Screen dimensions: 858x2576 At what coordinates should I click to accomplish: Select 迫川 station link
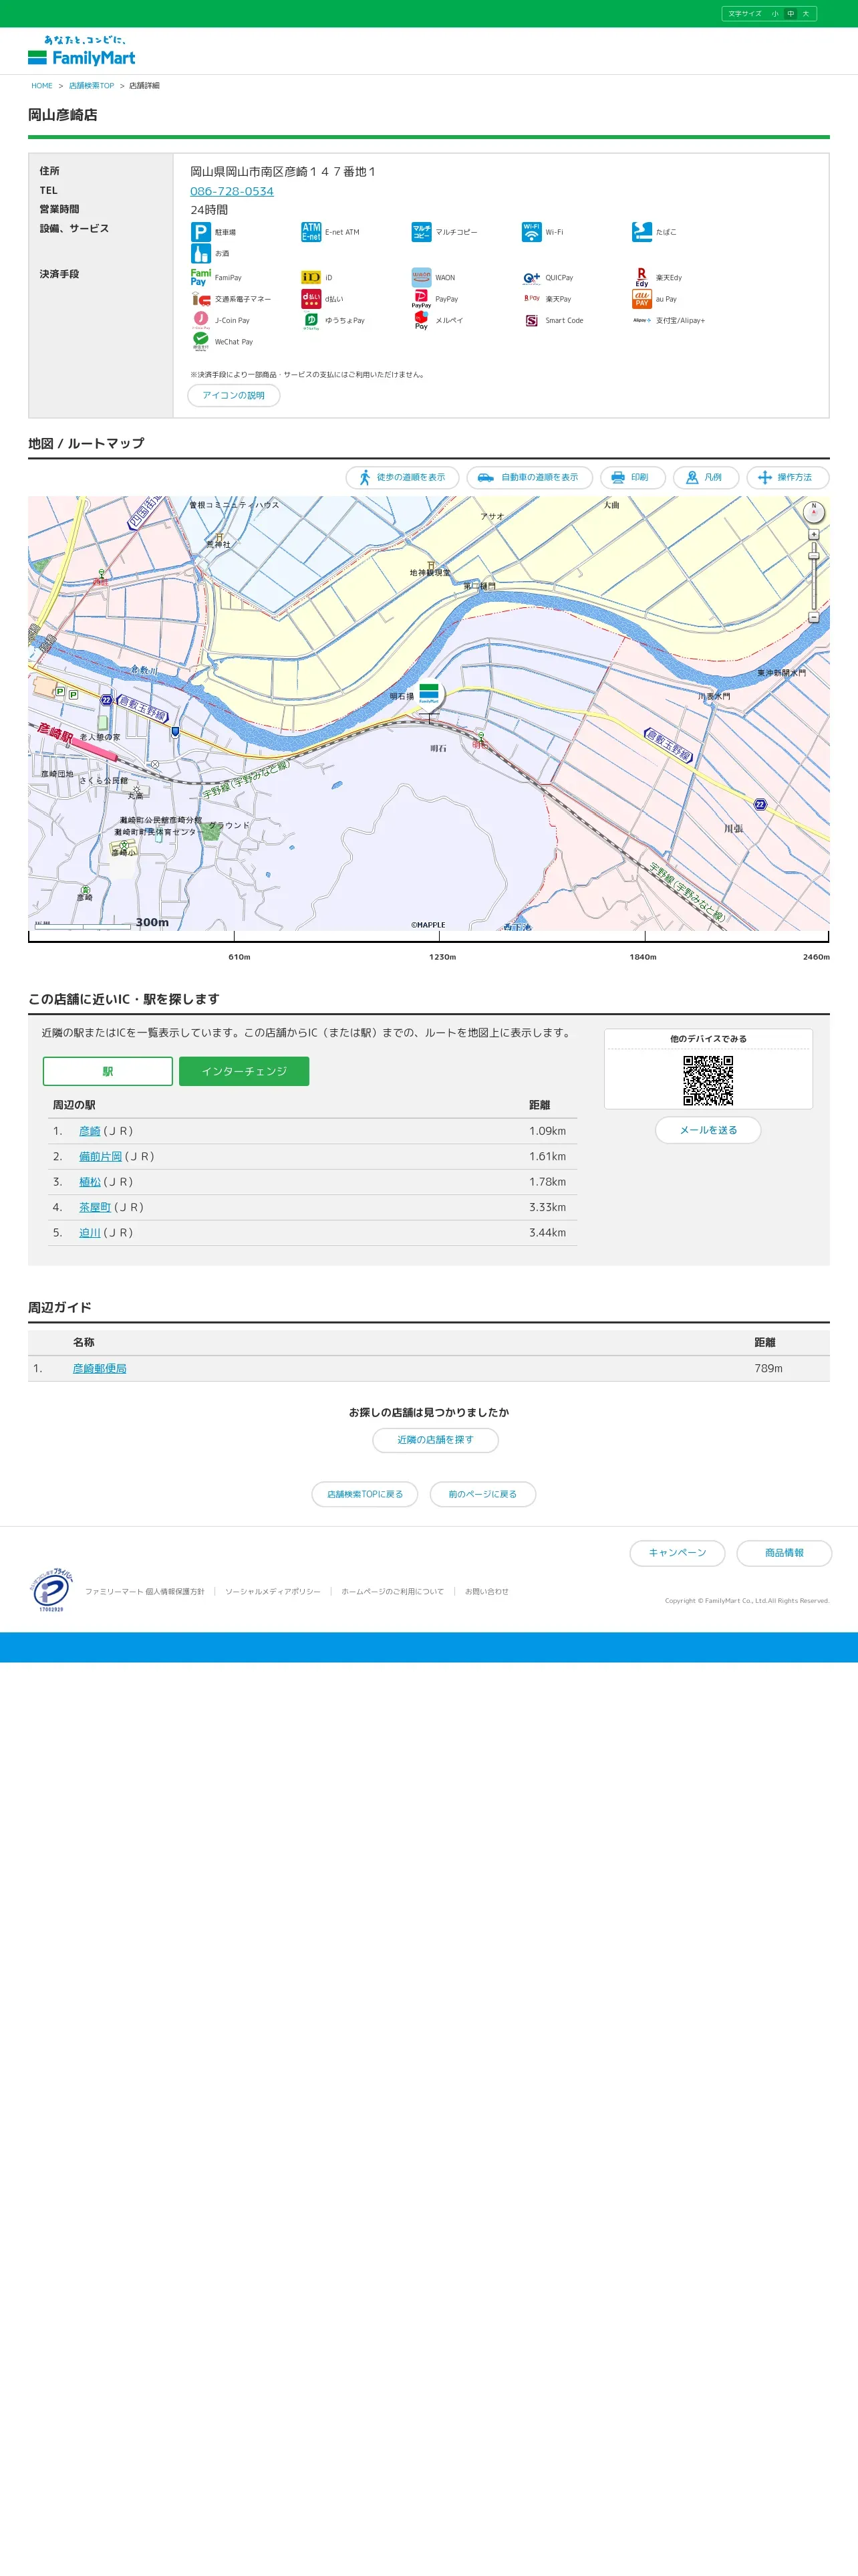90,1233
